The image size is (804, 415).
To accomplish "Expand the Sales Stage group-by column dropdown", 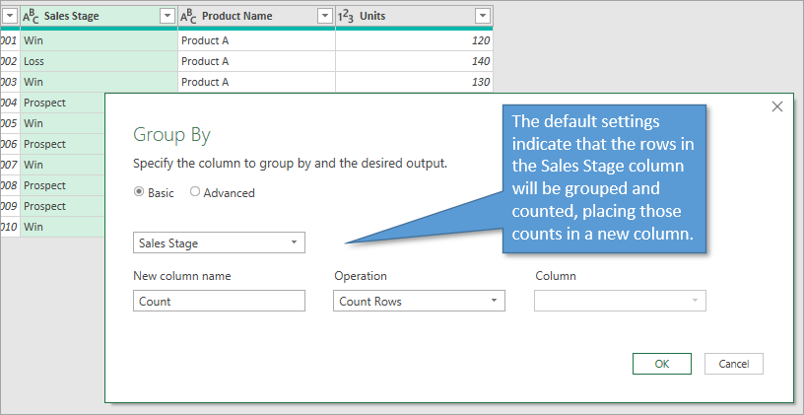I will 294,242.
